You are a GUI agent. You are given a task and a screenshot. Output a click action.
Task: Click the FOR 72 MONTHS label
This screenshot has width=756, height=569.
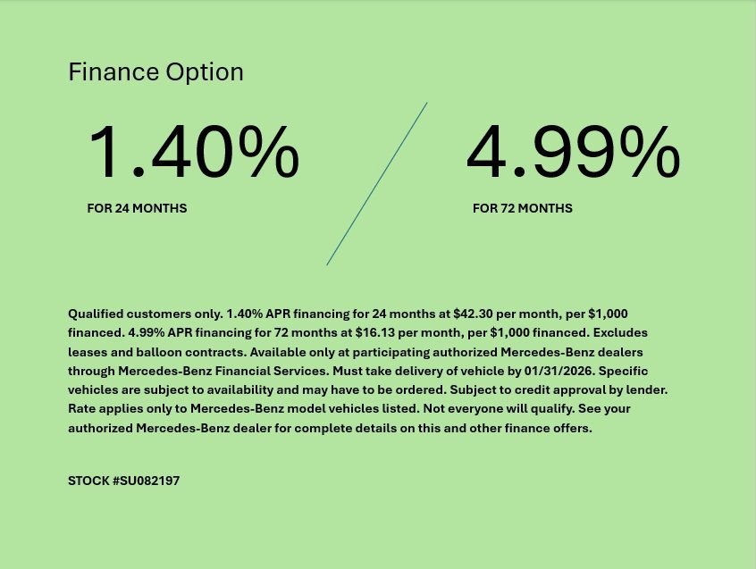pos(522,208)
